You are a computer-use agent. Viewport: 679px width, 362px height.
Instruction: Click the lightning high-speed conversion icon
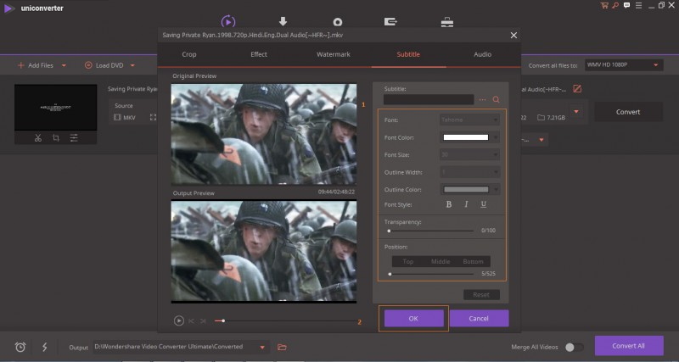click(45, 347)
